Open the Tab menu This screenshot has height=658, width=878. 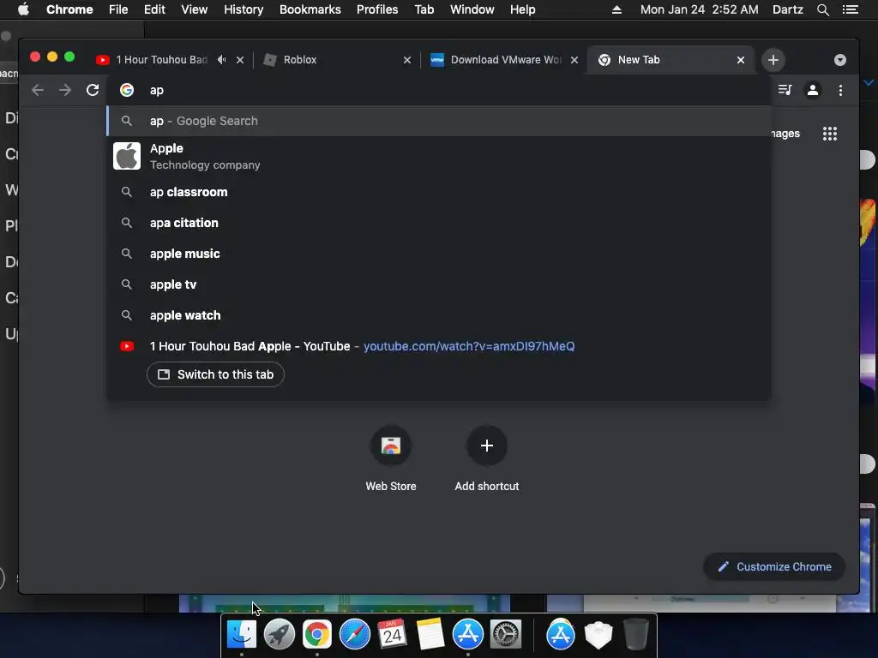click(424, 9)
